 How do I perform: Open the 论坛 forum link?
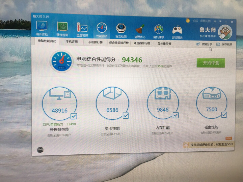[195, 21]
